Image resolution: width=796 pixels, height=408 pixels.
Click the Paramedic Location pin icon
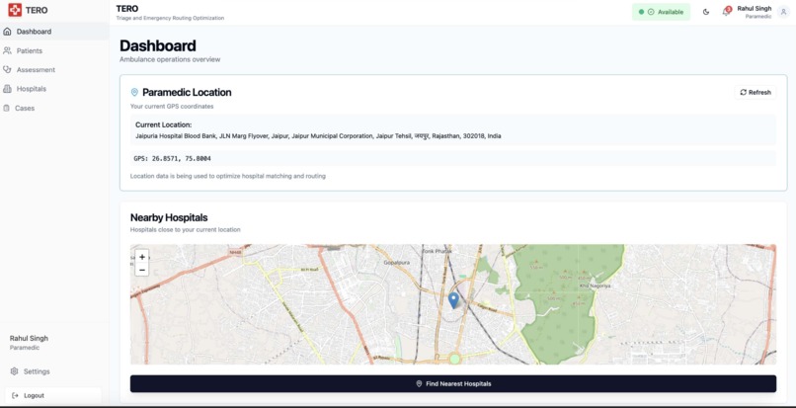click(134, 93)
